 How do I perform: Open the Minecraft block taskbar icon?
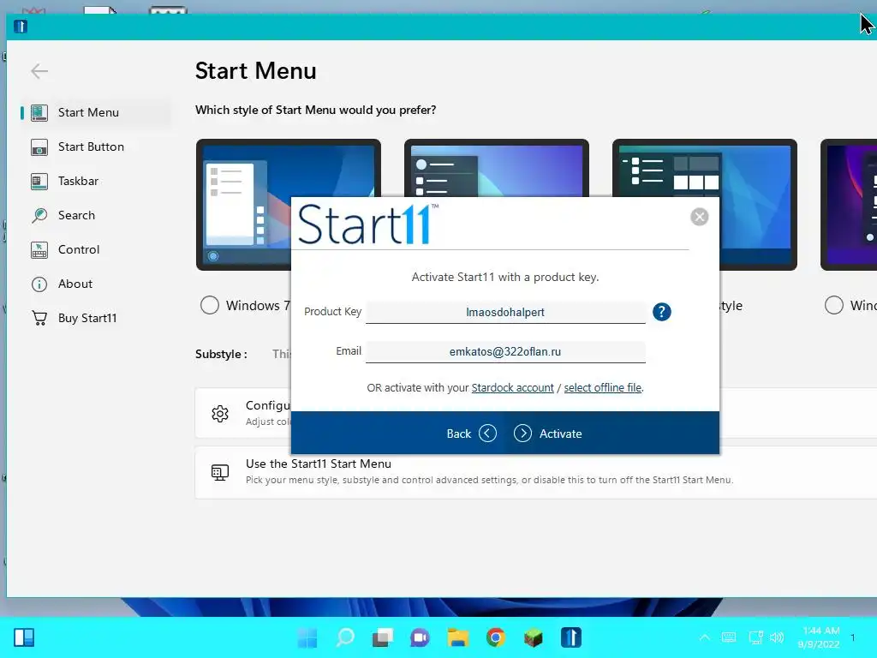point(533,637)
